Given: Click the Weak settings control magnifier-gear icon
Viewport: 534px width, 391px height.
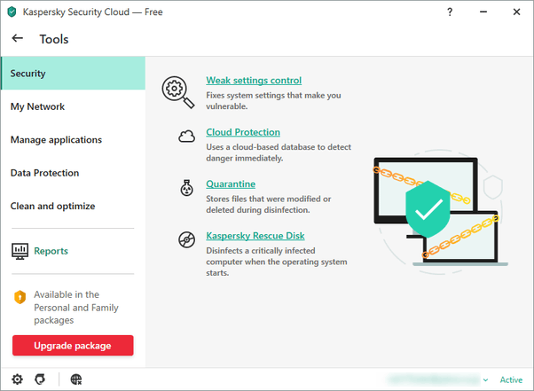Looking at the screenshot, I should [x=178, y=92].
